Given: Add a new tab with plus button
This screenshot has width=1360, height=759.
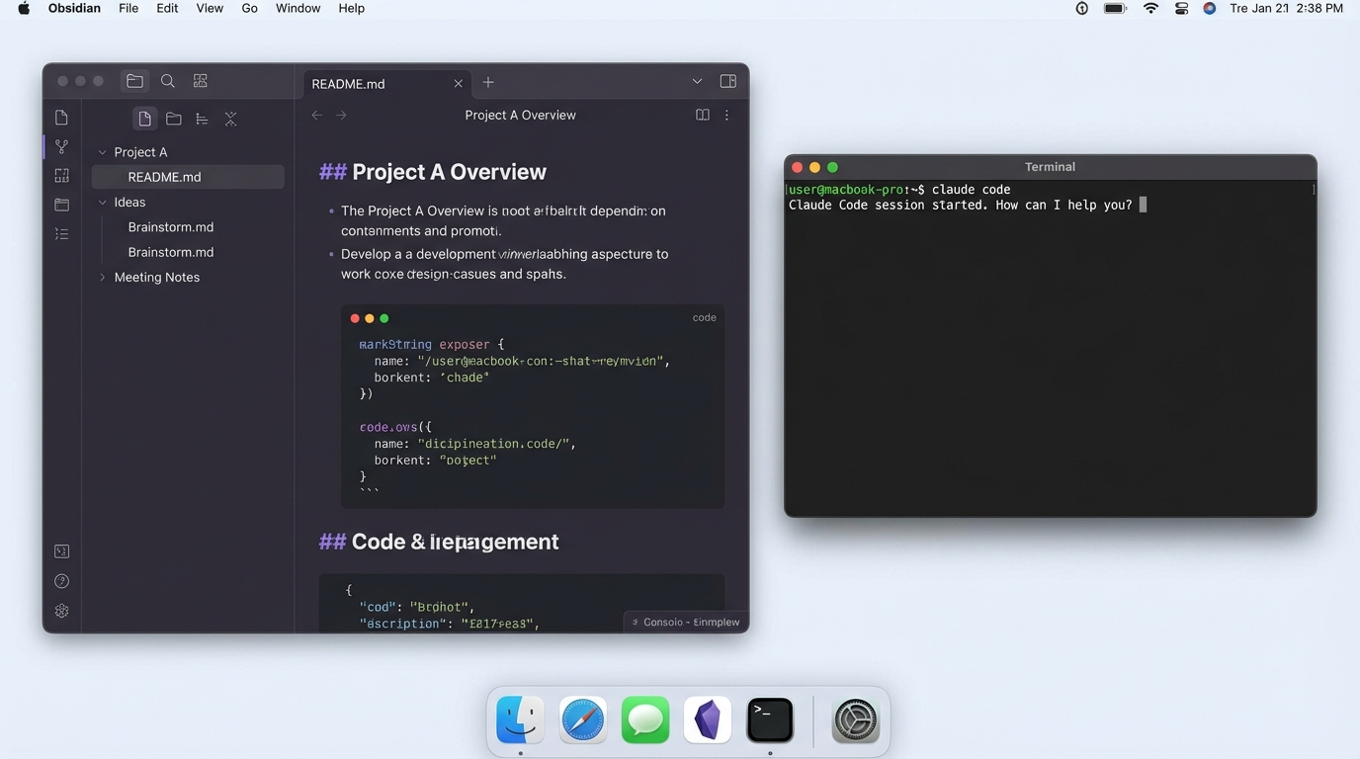Looking at the screenshot, I should pos(488,83).
